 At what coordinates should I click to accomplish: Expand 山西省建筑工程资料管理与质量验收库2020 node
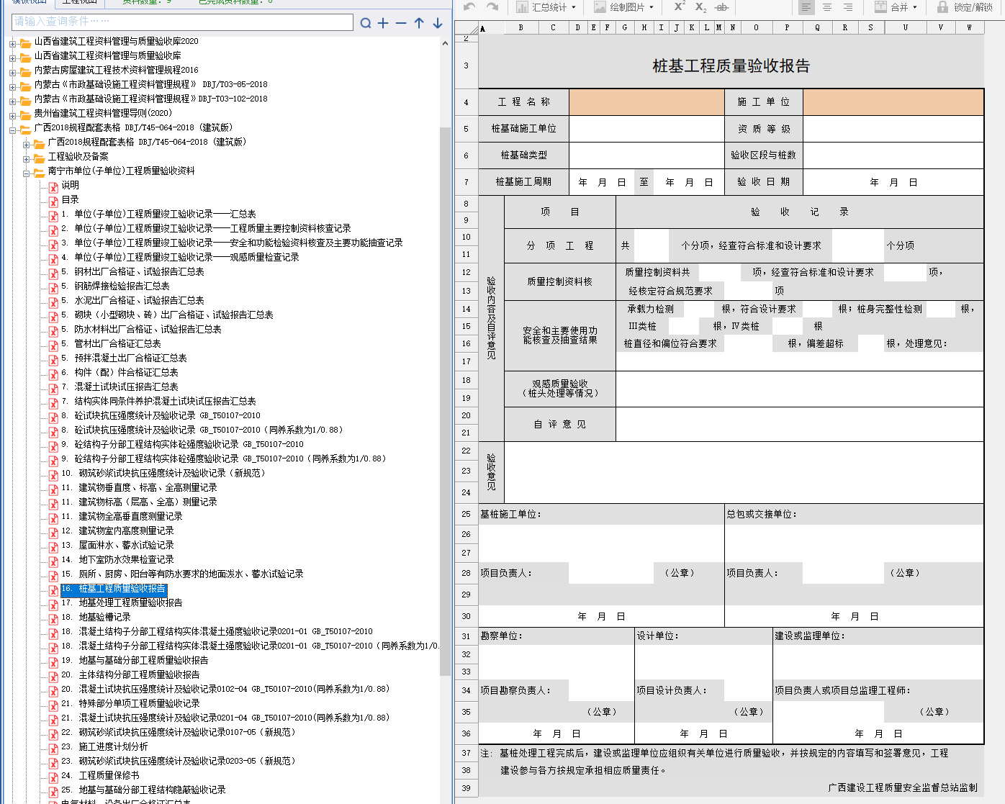coord(13,44)
